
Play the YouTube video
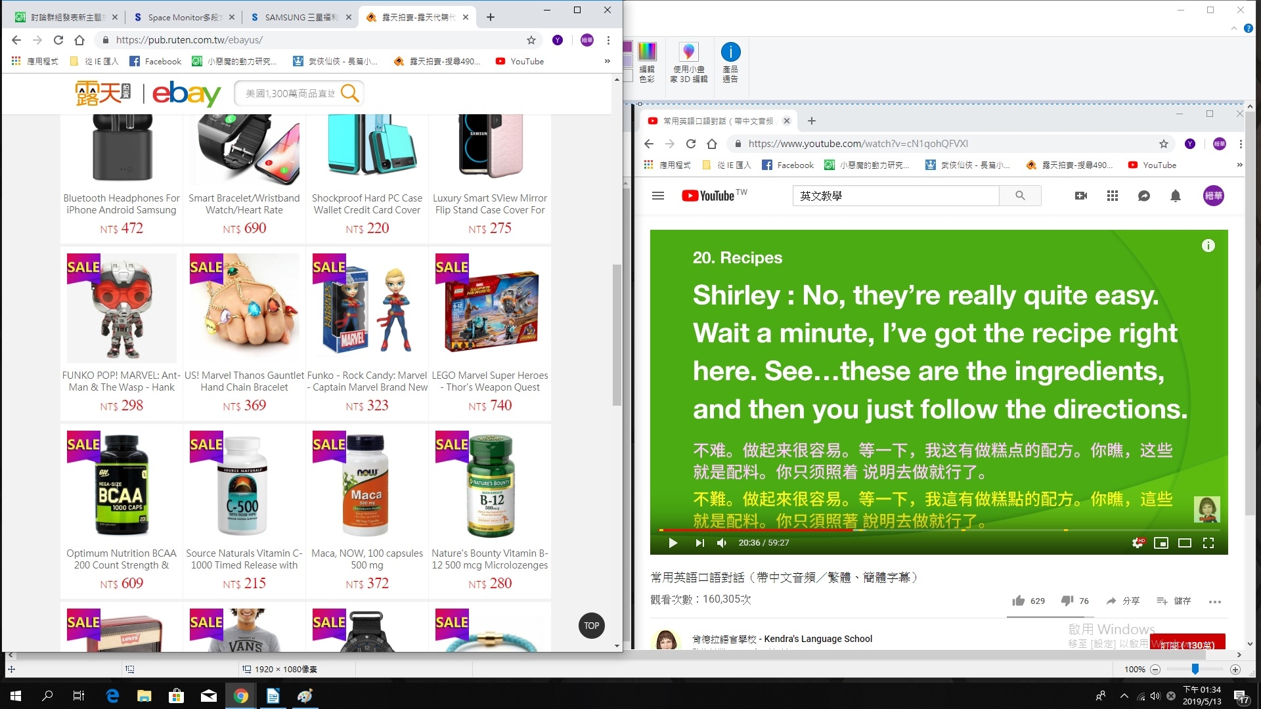tap(673, 543)
